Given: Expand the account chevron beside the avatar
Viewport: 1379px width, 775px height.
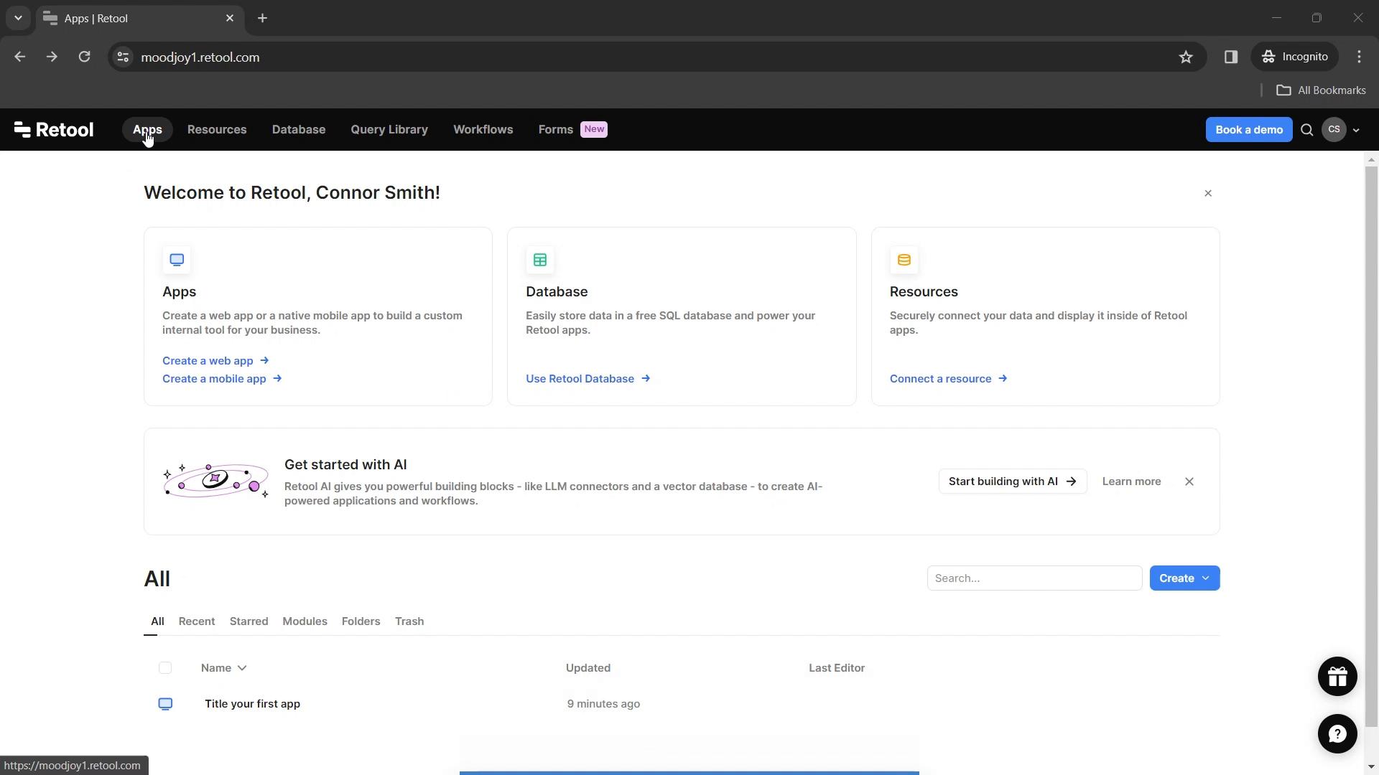Looking at the screenshot, I should pos(1356,131).
